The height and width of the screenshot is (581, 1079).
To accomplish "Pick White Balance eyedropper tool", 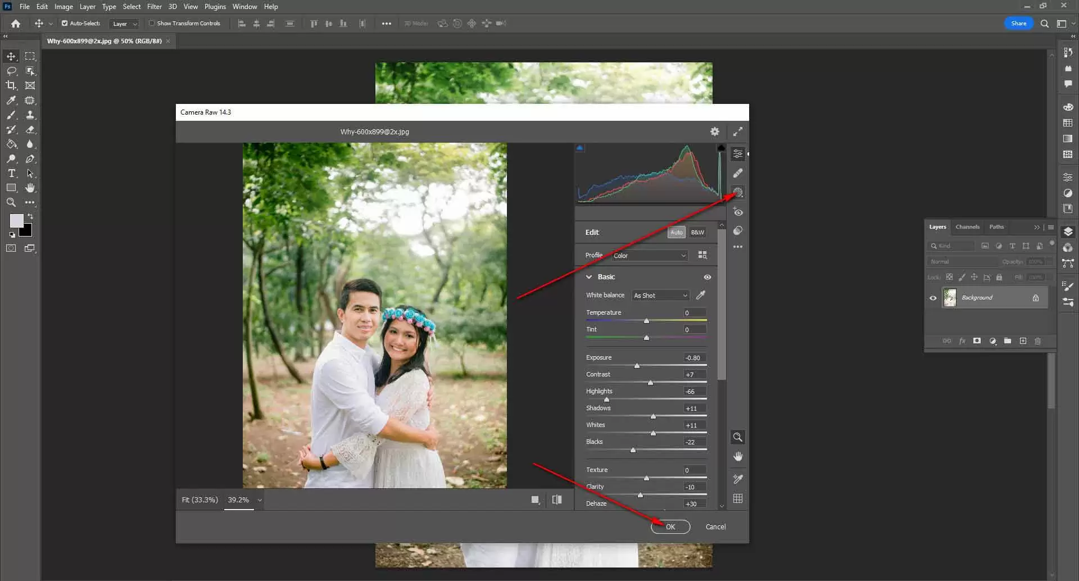I will tap(701, 295).
